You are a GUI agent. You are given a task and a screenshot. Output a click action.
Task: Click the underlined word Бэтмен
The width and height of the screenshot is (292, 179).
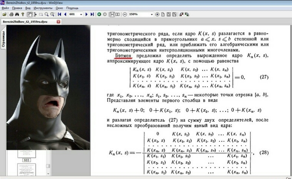click(x=123, y=55)
